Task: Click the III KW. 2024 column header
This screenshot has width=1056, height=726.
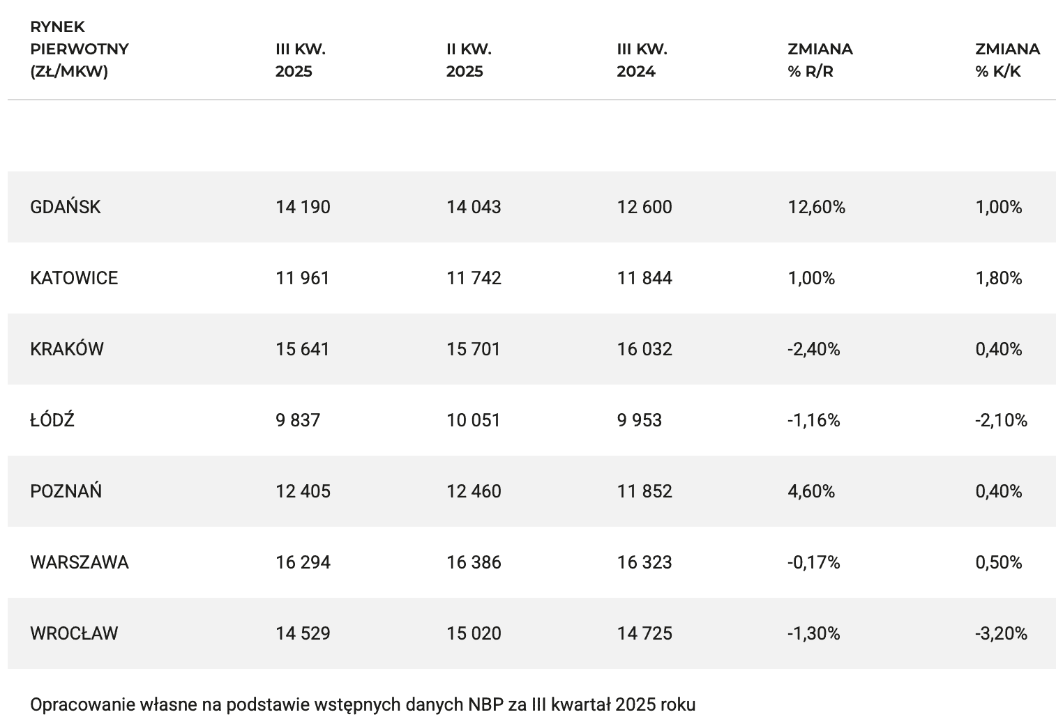Action: point(642,60)
